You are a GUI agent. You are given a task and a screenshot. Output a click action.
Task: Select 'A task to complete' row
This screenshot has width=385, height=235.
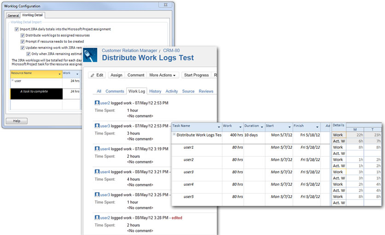pos(36,94)
